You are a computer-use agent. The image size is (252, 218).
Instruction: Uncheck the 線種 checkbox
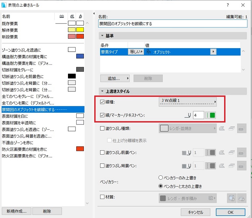102,102
